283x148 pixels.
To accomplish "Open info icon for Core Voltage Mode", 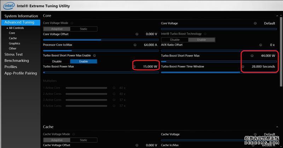I will [72, 23].
